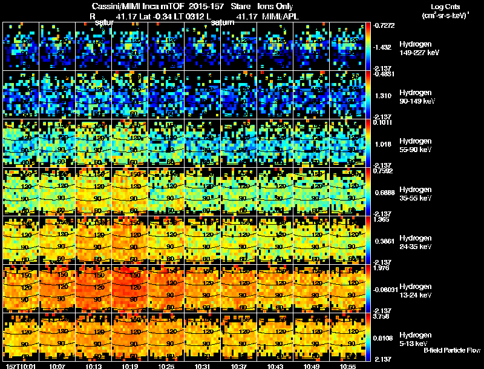Click the '157T10:01' start time label

tap(21, 366)
